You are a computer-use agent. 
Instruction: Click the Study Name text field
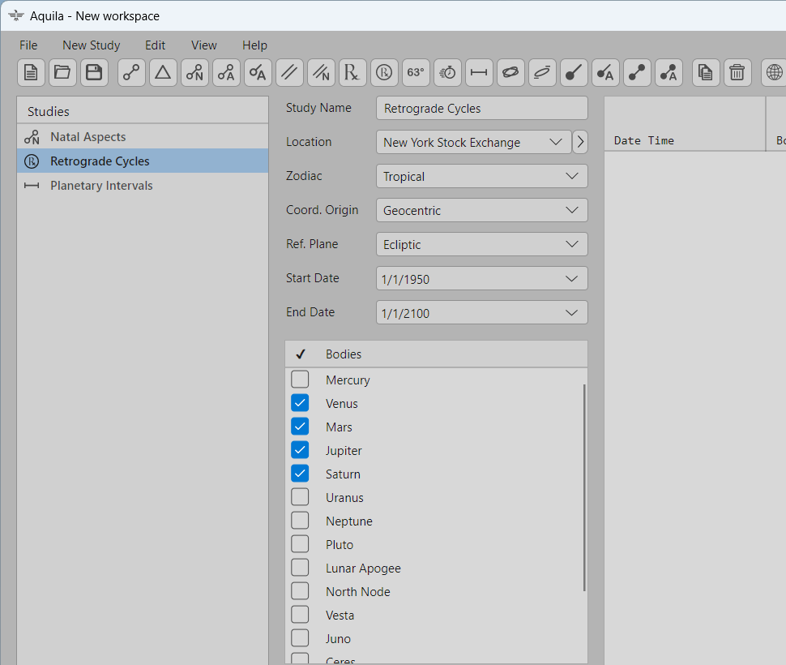[x=481, y=108]
